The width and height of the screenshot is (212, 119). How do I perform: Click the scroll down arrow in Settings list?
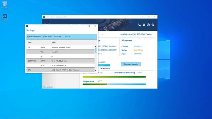(x=96, y=70)
